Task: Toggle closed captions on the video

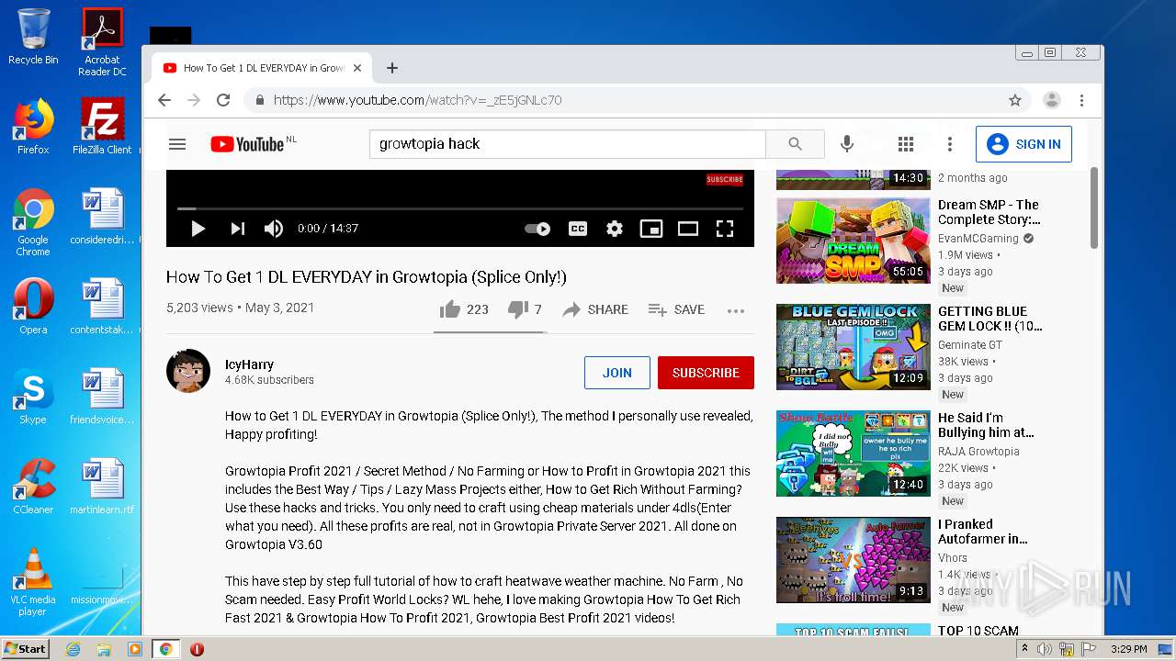Action: click(x=578, y=229)
